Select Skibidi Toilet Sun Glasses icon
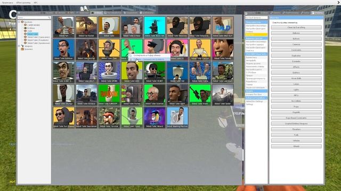The height and width of the screenshot is (191, 341). [x=63, y=118]
